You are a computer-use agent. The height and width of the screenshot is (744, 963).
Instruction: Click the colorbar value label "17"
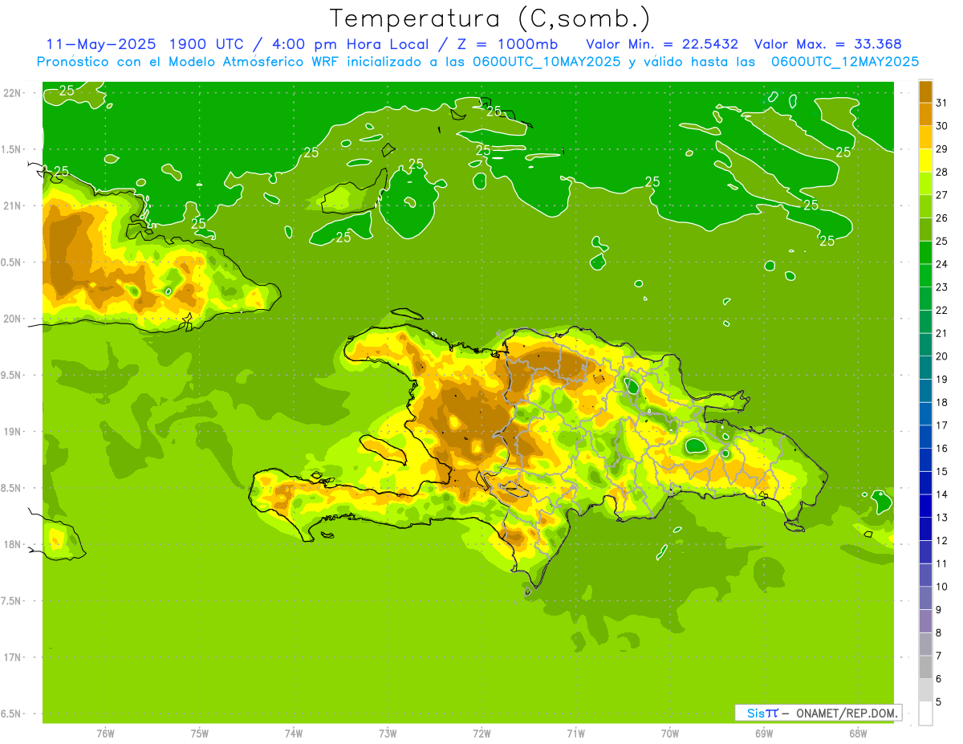941,425
